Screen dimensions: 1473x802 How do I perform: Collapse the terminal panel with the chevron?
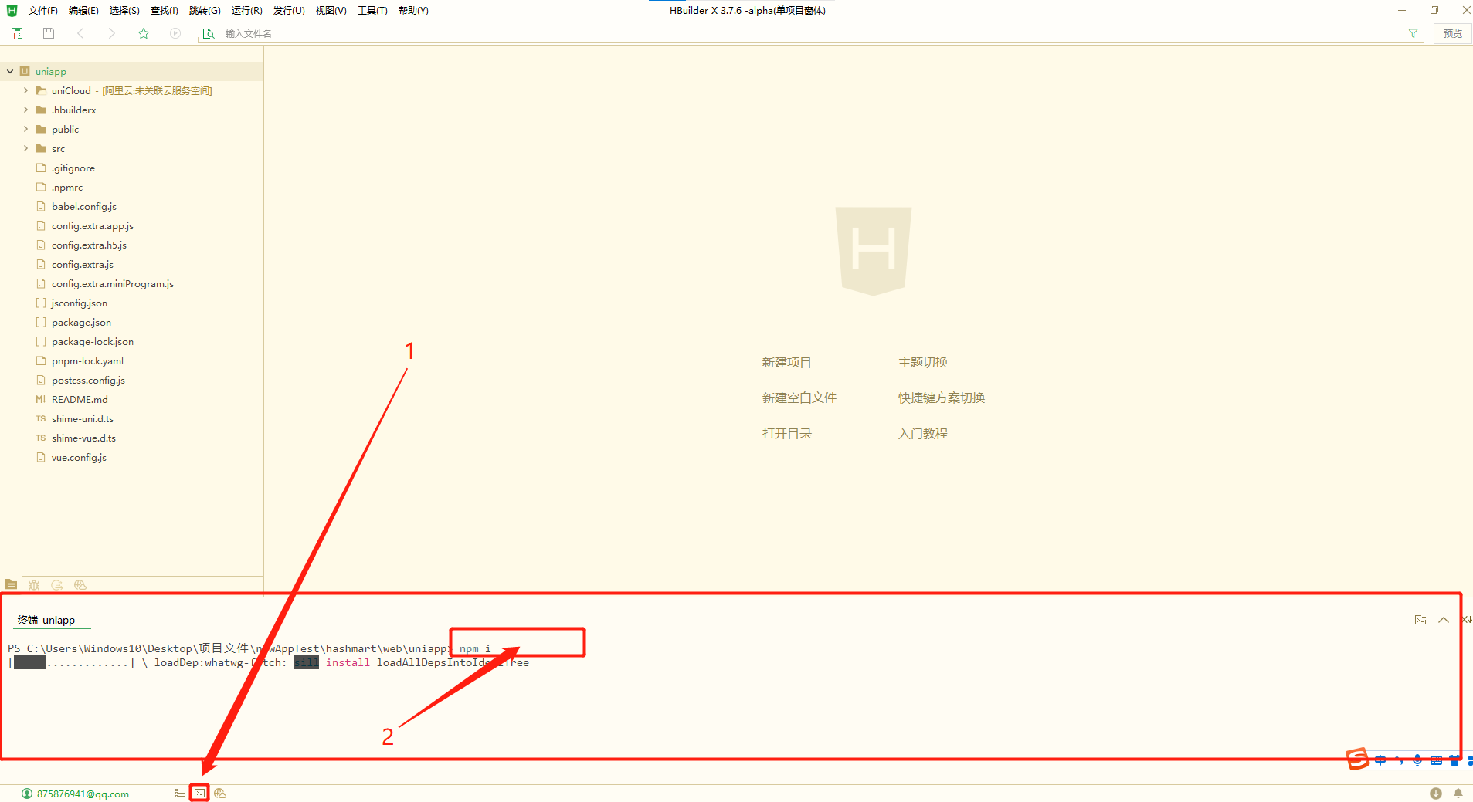[x=1443, y=620]
